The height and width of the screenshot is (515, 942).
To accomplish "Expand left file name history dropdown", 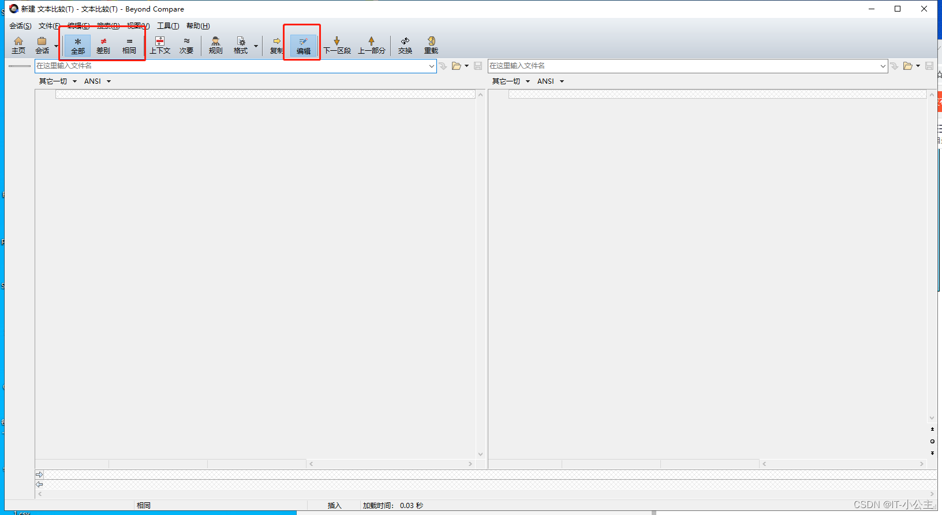I will 431,66.
